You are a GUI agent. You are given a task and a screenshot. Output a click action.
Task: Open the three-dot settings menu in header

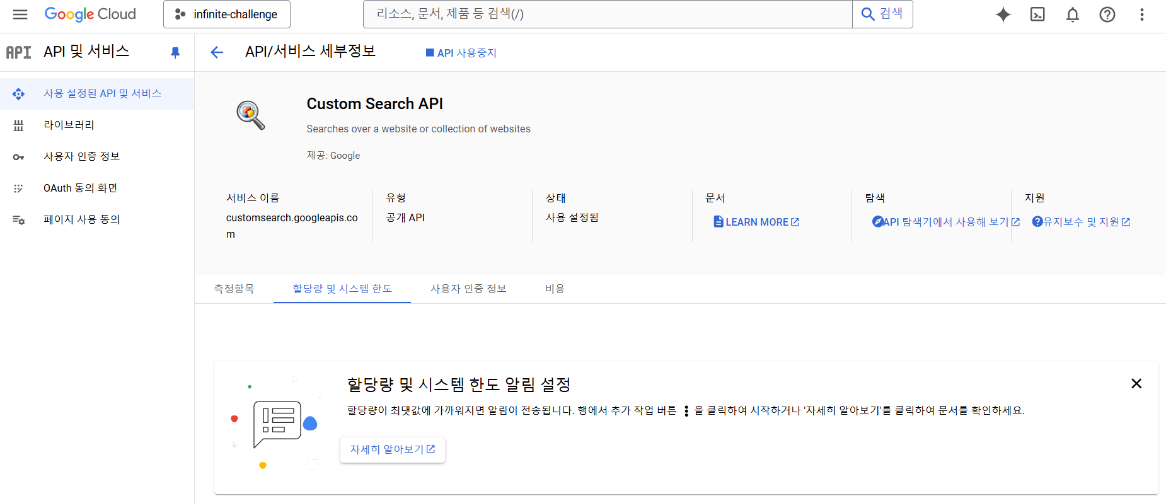click(1142, 14)
